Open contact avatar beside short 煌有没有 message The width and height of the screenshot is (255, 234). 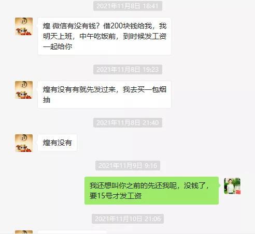click(24, 143)
